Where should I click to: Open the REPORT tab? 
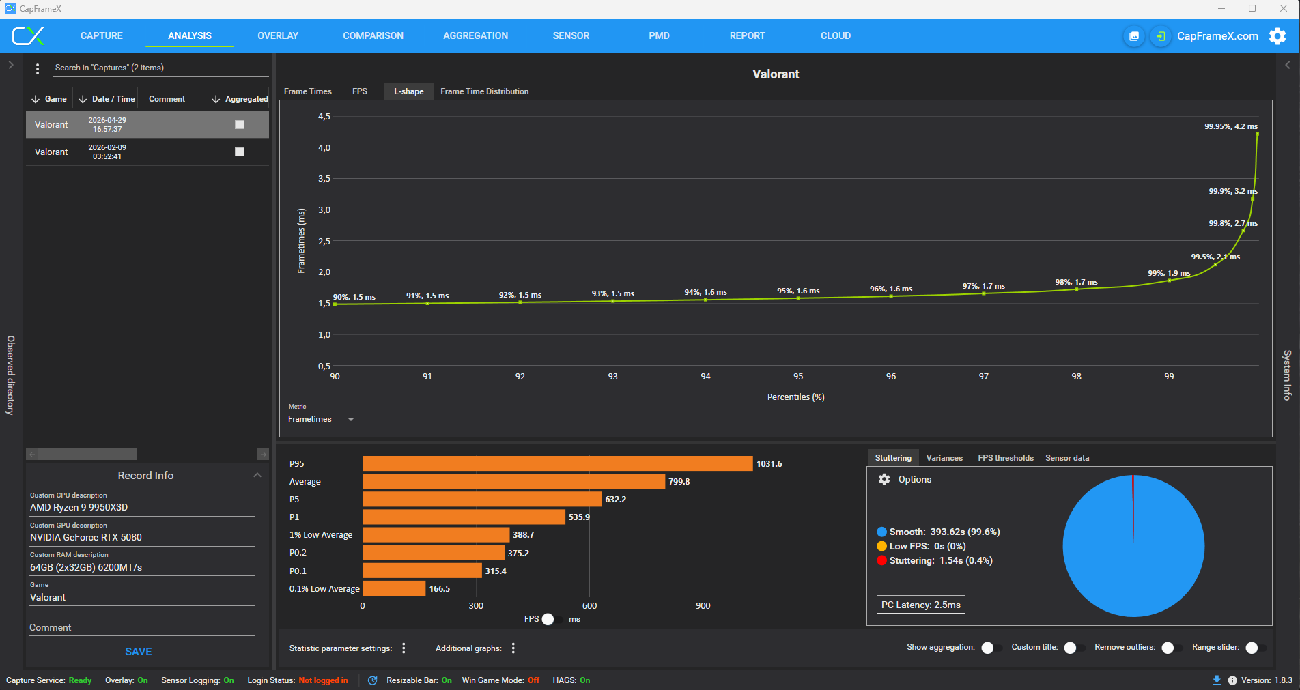click(x=748, y=35)
